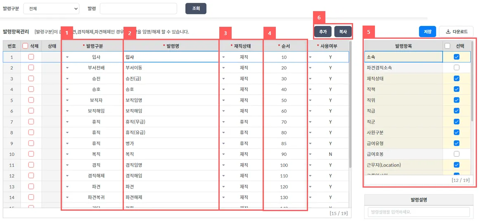Viewport: 479px width, 221px height.
Task: Check the delete checkbox for row 2
Action: coord(31,68)
